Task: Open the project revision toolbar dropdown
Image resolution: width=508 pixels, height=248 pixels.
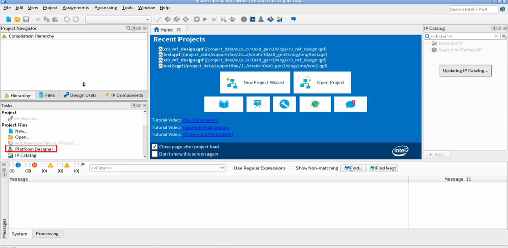Action: (x=147, y=20)
